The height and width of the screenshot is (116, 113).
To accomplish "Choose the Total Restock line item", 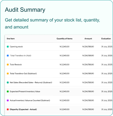I will pos(16,65).
